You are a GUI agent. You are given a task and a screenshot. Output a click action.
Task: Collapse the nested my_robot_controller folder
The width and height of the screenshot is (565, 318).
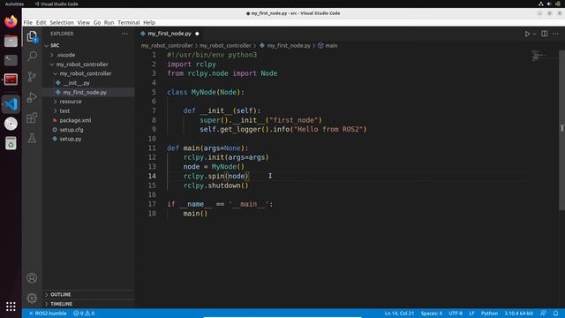tap(88, 73)
